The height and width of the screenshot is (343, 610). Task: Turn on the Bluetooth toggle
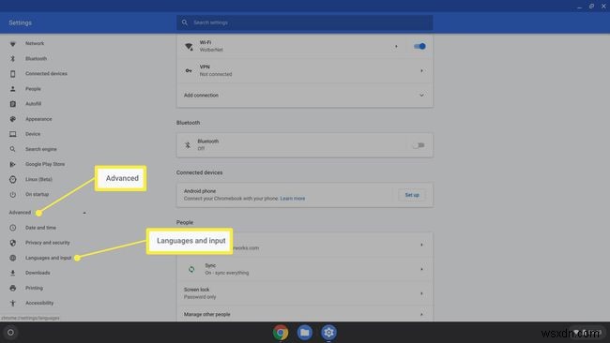coord(419,145)
